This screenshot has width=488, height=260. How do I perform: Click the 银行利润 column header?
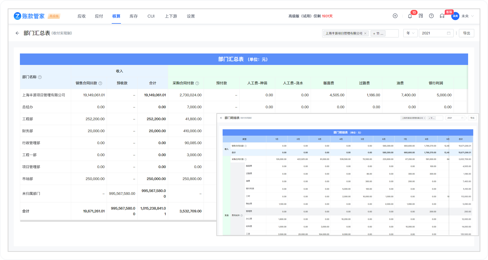point(436,83)
